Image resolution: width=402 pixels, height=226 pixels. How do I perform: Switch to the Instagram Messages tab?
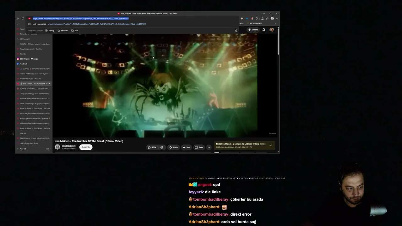point(33,59)
